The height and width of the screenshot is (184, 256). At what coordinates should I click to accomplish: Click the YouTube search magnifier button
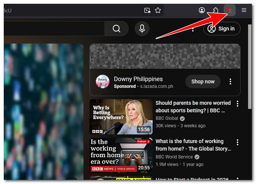116,29
